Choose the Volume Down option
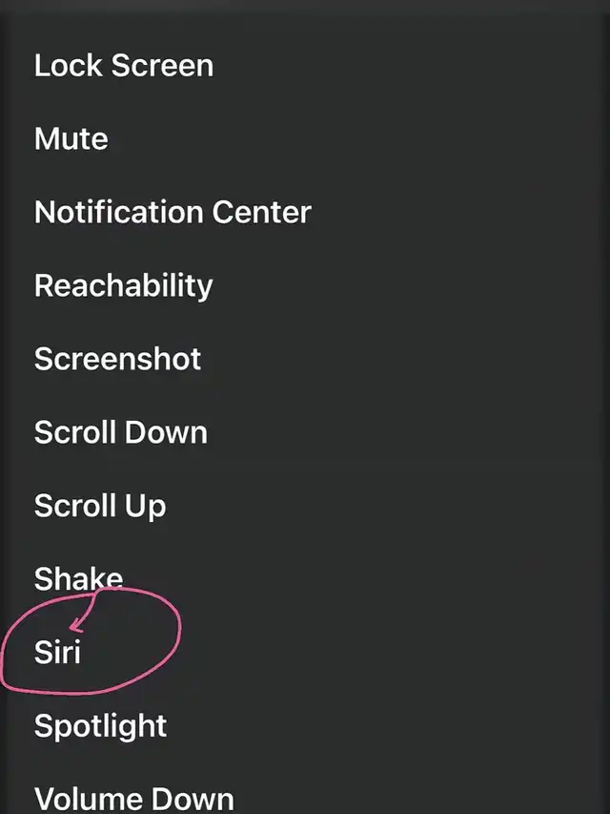This screenshot has height=814, width=610. pos(134,798)
